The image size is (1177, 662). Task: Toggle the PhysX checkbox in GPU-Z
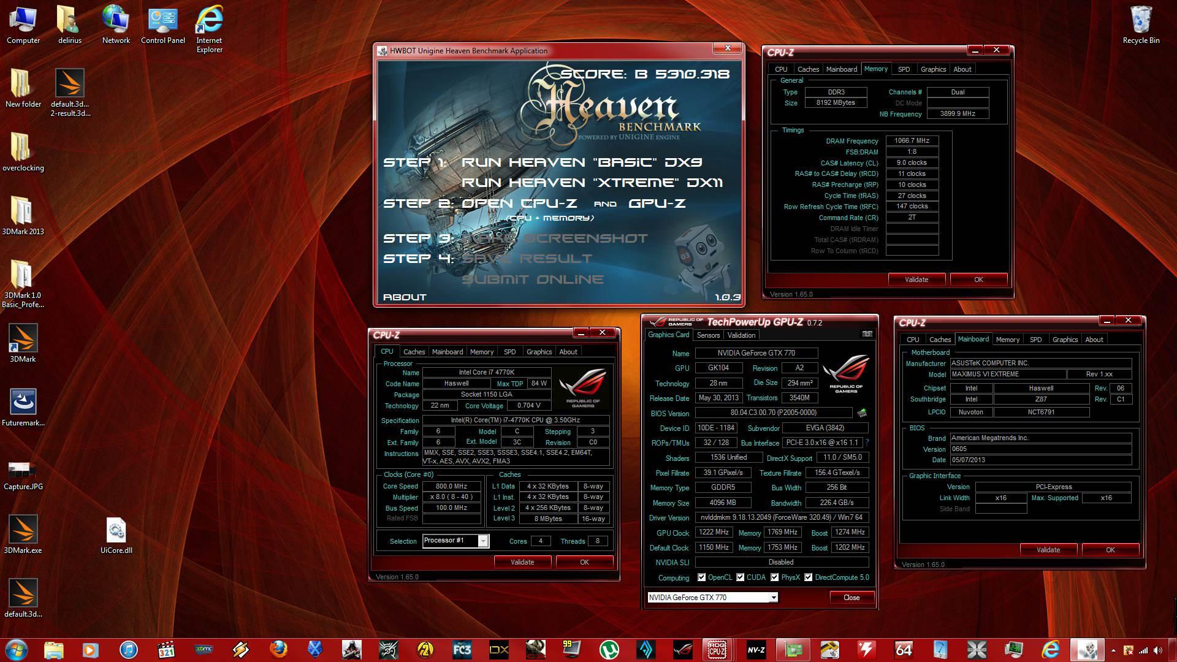pos(775,577)
